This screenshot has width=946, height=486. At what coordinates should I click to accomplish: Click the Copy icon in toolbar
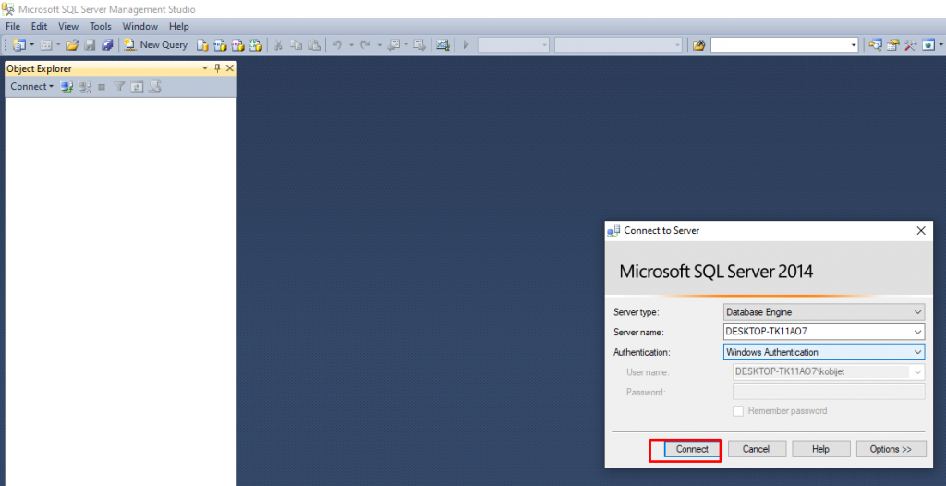point(297,44)
